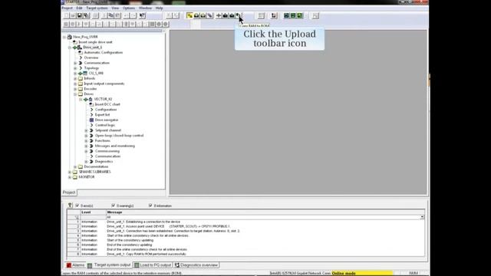Toggle the errors checkbox
This screenshot has width=491, height=276.
pyautogui.click(x=77, y=205)
